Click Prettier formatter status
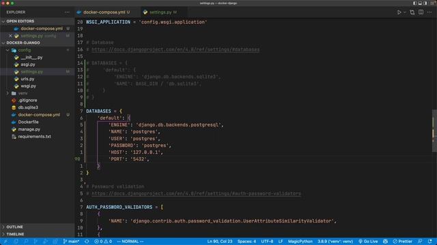437x245 pixels. click(402, 242)
